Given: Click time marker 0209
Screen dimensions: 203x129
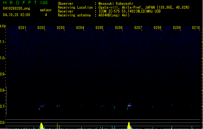Looking at the screenshot, I should tap(177, 28).
